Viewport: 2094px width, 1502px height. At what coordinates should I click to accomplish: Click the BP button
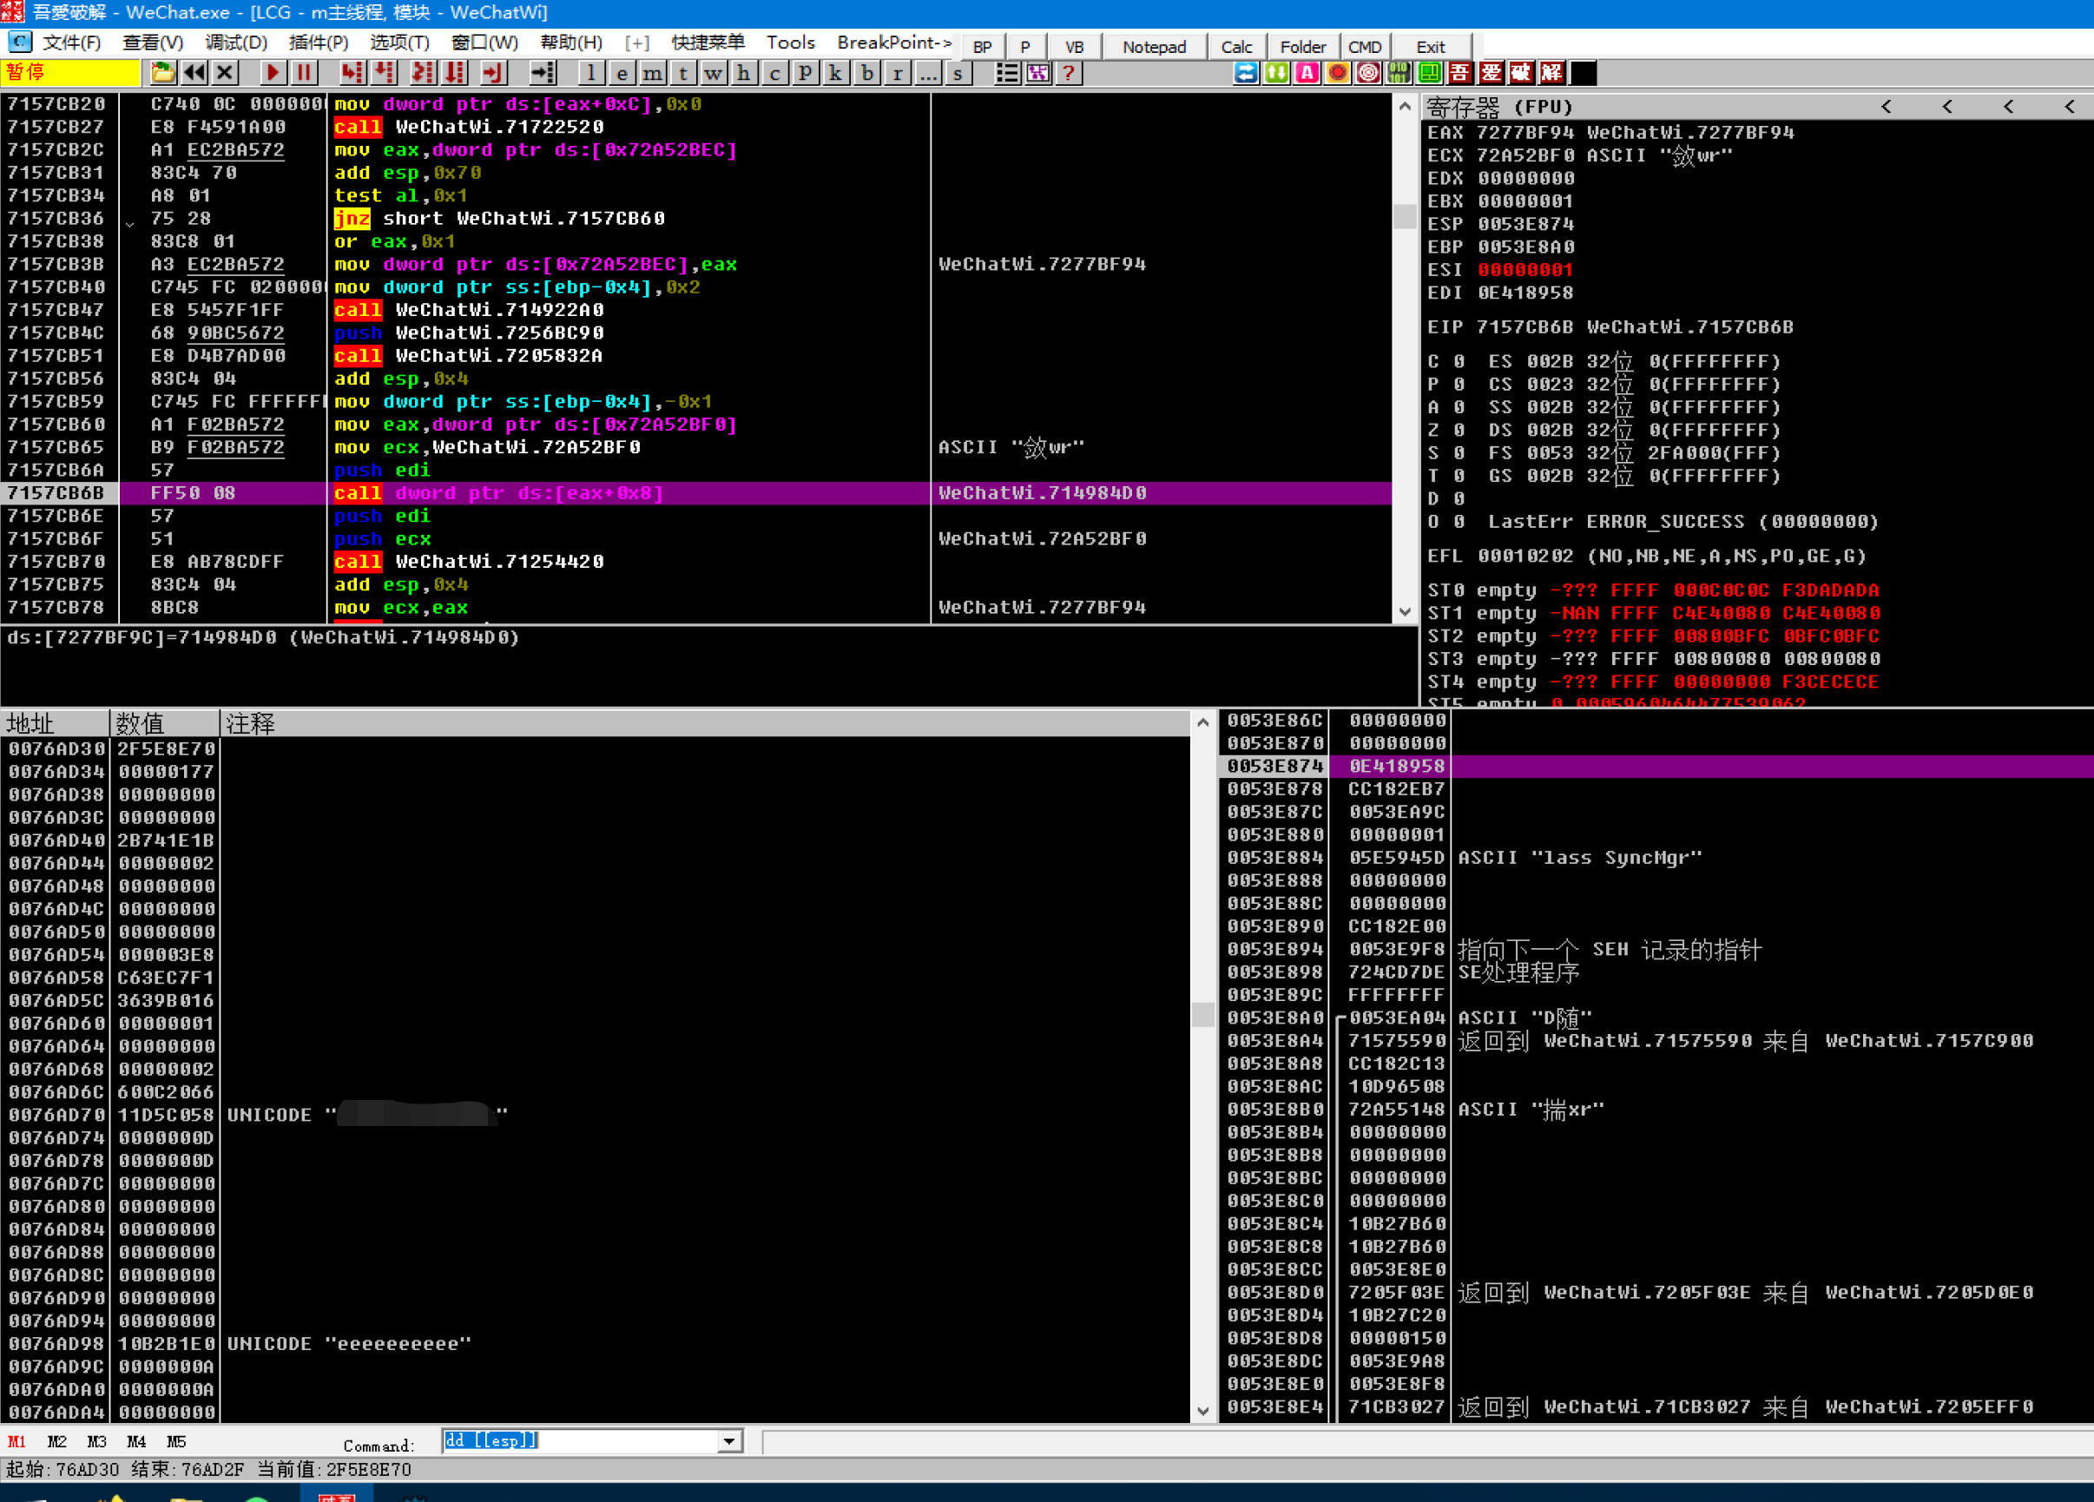983,47
